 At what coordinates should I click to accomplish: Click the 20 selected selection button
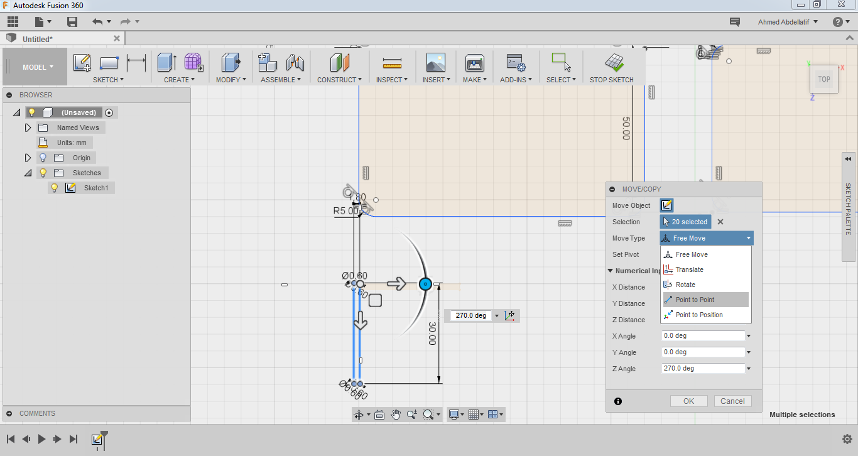tap(686, 222)
